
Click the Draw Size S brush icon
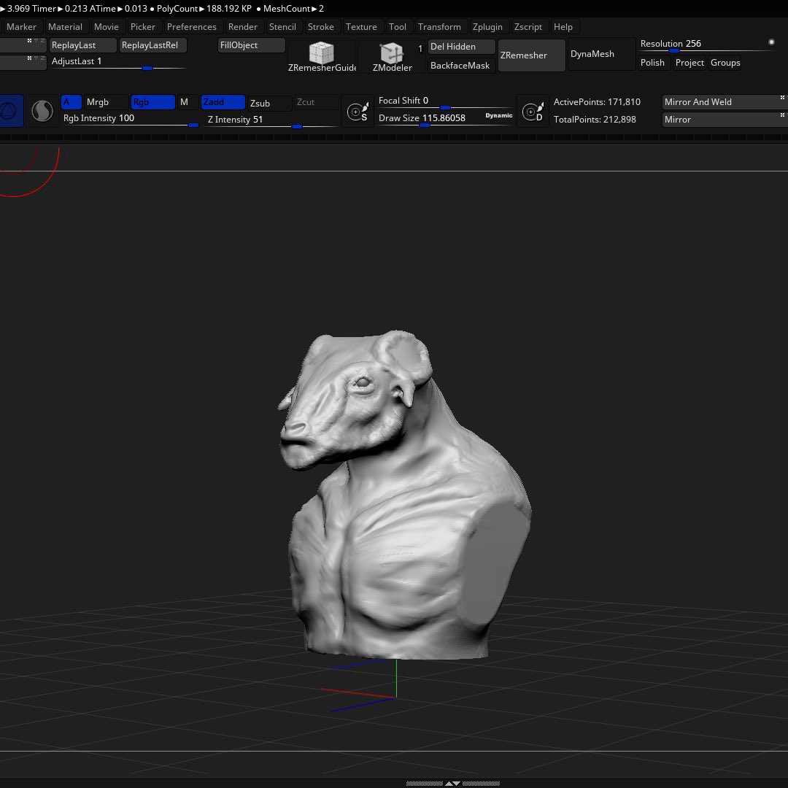358,111
